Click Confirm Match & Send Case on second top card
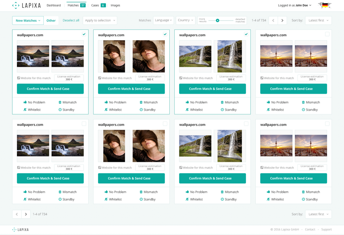 131,89
